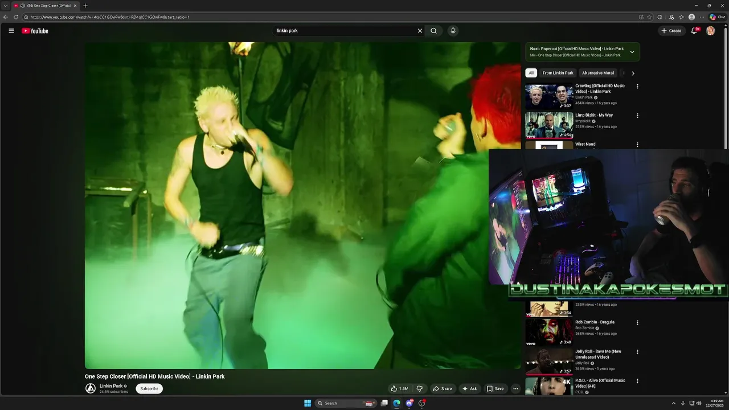The height and width of the screenshot is (410, 729).
Task: Open the YouTube guide hamburger menu
Action: [11, 31]
